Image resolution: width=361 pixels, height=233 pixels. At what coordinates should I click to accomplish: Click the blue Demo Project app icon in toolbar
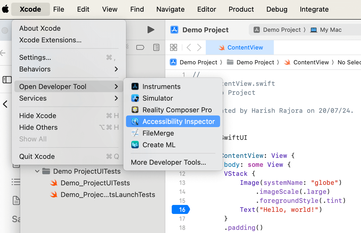coord(174,30)
